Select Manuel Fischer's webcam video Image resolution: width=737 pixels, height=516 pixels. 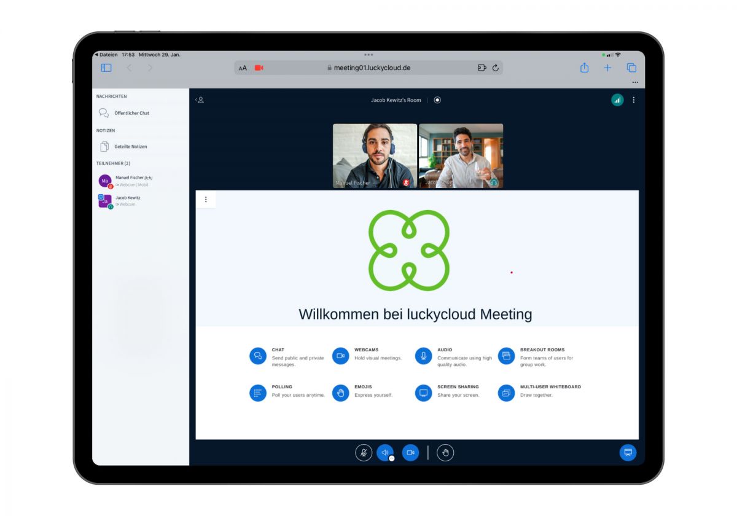[375, 156]
